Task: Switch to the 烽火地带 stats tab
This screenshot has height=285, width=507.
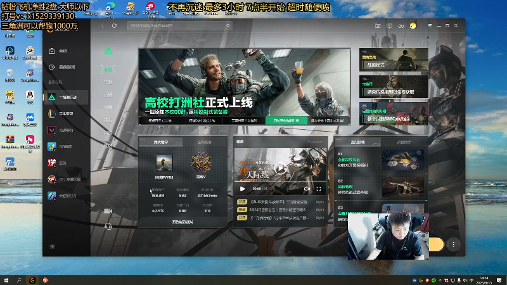Action: point(161,142)
